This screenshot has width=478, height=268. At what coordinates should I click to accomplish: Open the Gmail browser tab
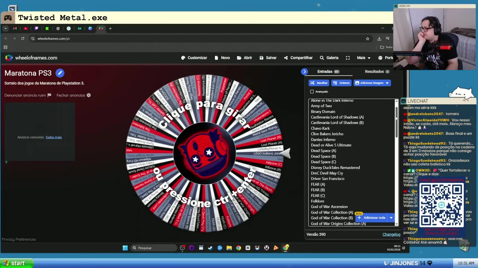(x=15, y=28)
